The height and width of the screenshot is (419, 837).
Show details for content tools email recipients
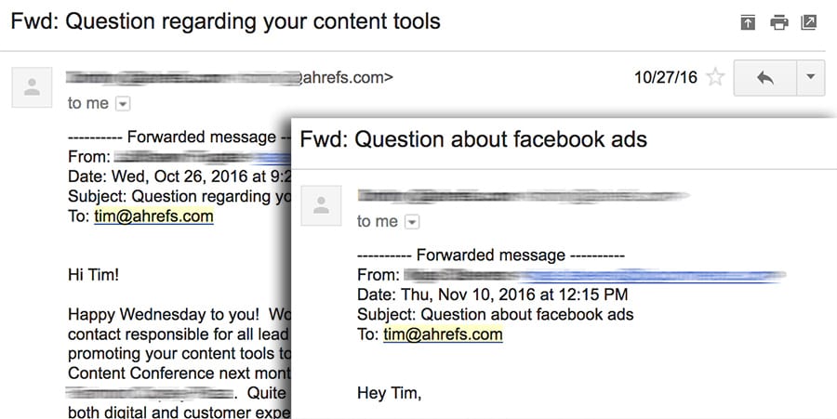click(x=122, y=104)
